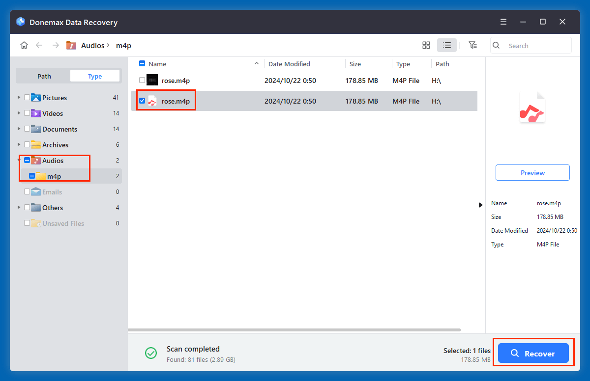
Task: Expand the Others category
Action: coord(19,207)
